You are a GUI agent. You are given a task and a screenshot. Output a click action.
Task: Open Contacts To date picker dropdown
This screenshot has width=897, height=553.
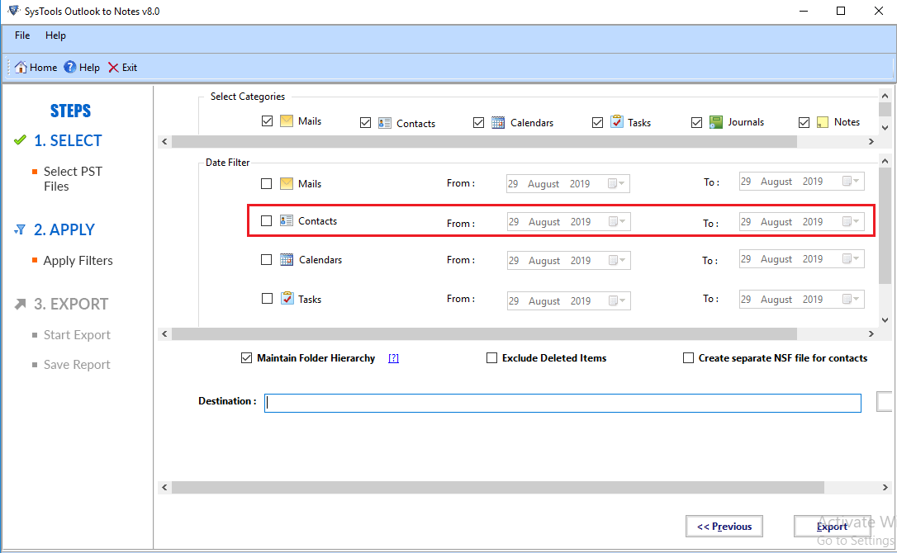851,221
